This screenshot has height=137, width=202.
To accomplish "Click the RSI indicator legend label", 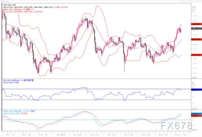I will coord(18,80).
